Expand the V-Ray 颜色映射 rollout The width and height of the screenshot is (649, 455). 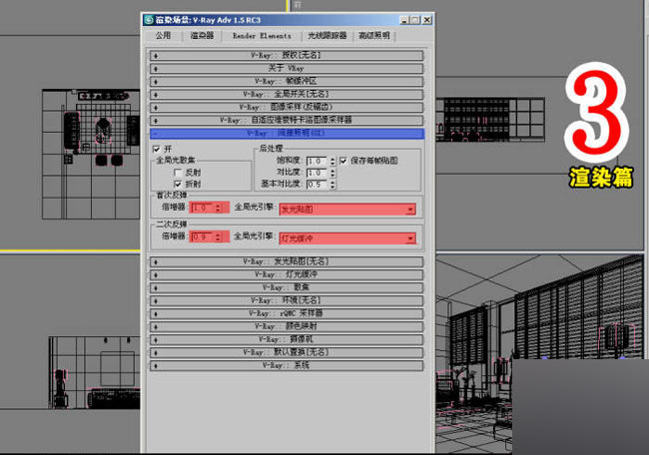(287, 326)
